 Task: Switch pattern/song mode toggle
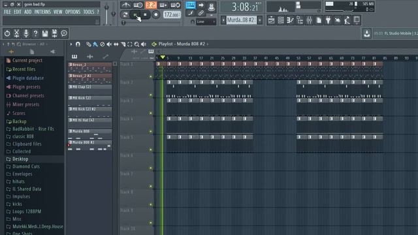coord(125,14)
